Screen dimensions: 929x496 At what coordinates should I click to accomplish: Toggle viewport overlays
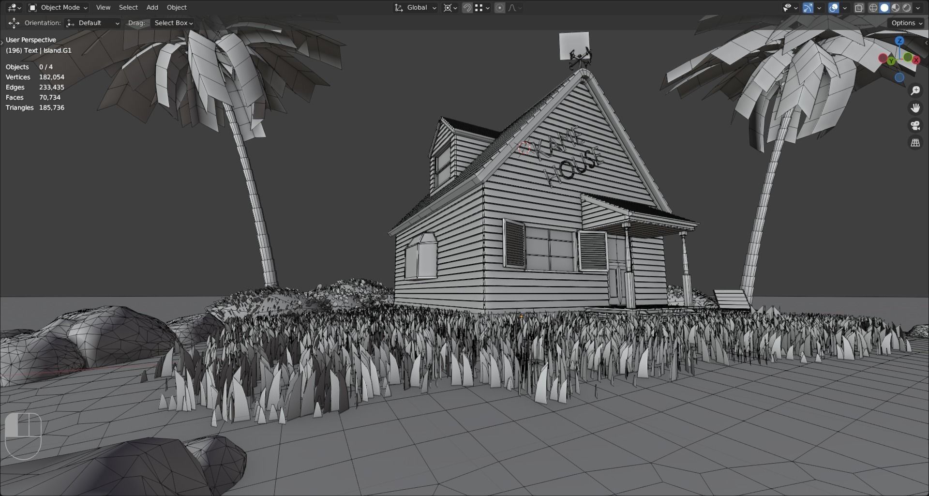point(833,7)
